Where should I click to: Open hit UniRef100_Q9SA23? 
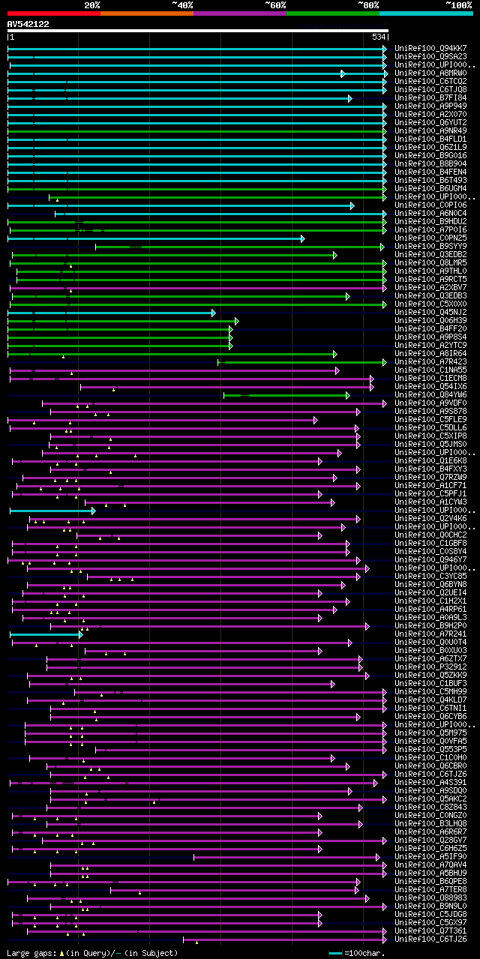tap(432, 56)
